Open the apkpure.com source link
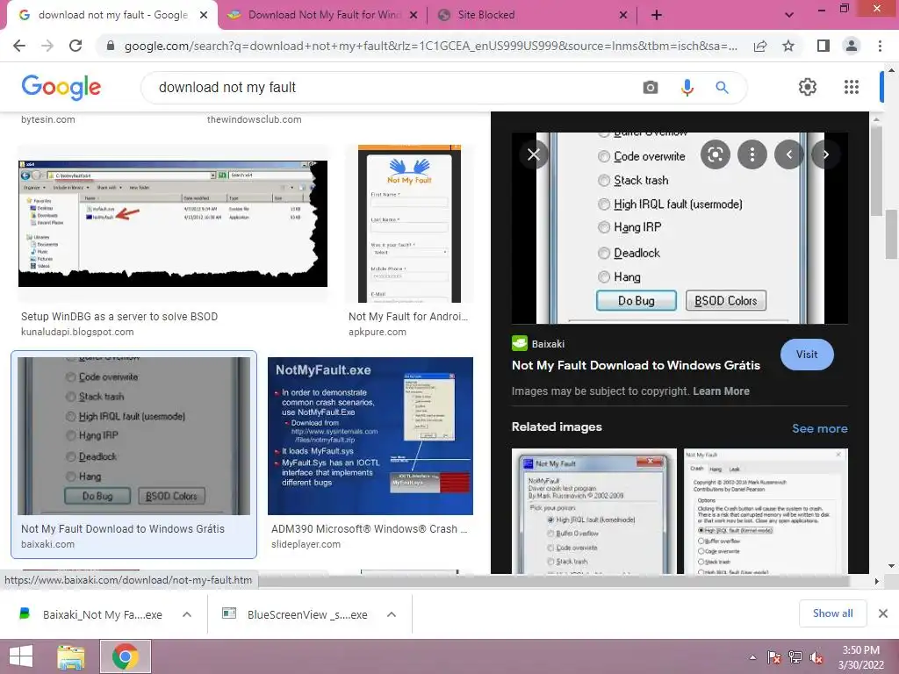This screenshot has height=674, width=899. click(378, 332)
